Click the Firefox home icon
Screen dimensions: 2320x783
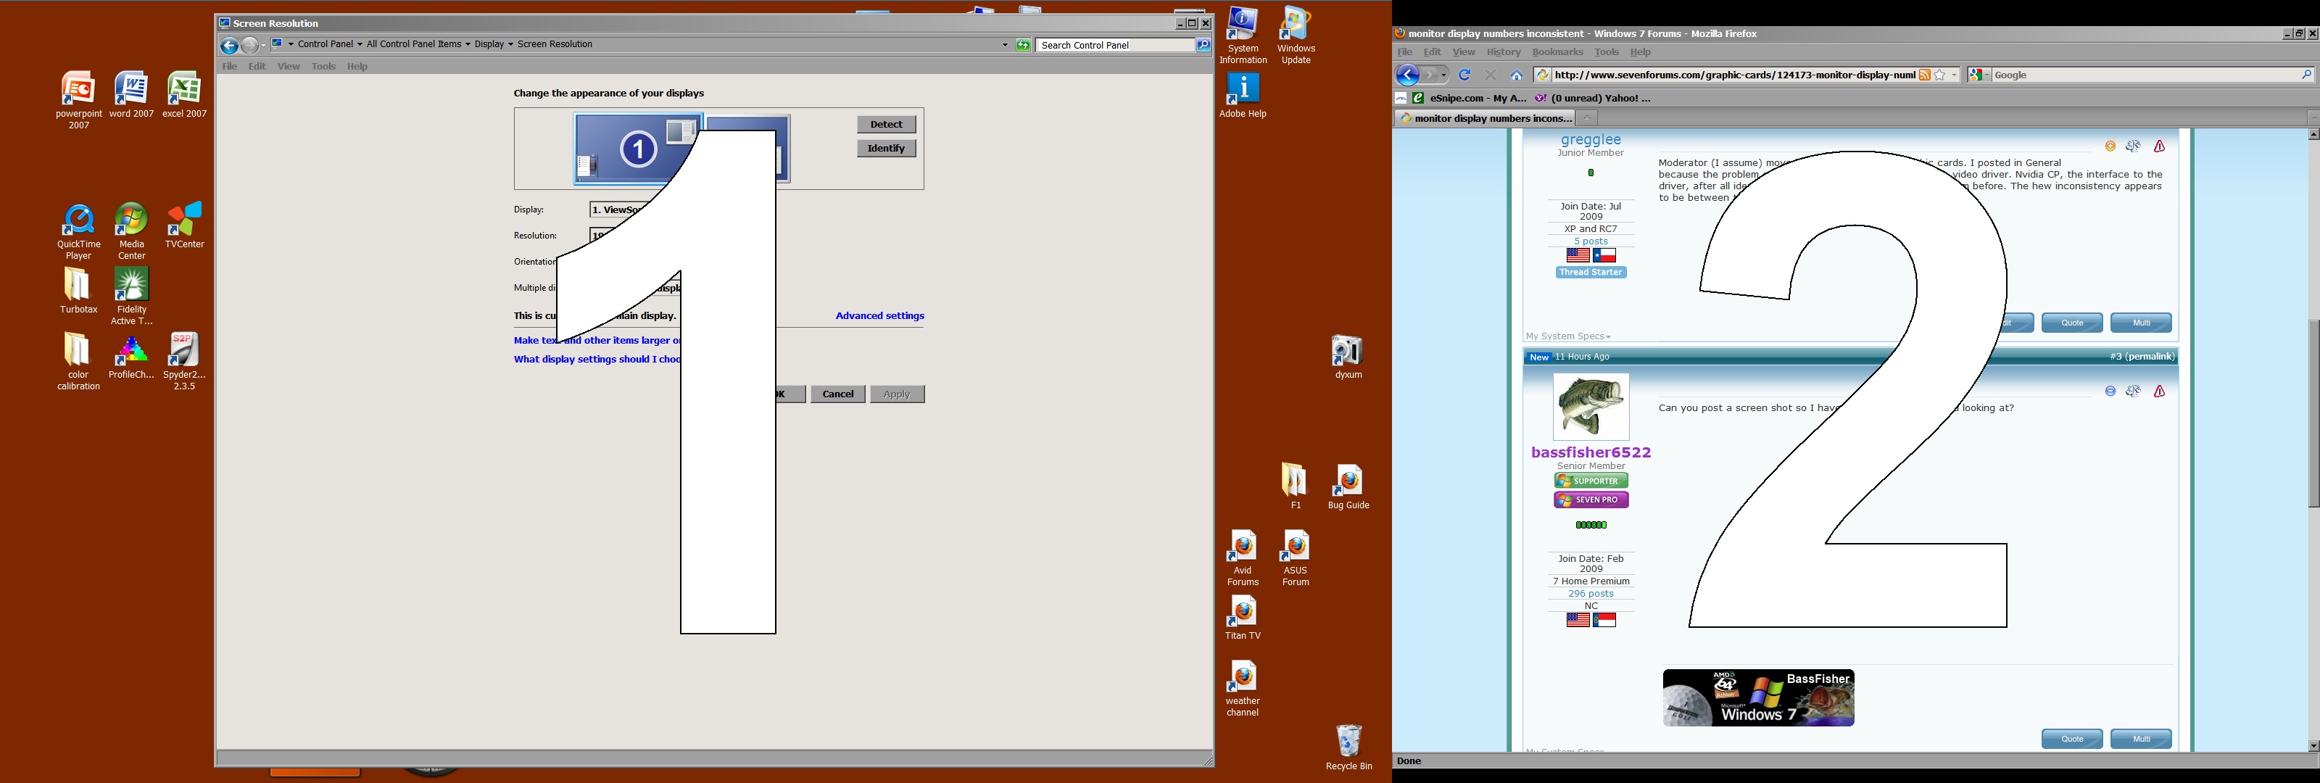[x=1517, y=75]
